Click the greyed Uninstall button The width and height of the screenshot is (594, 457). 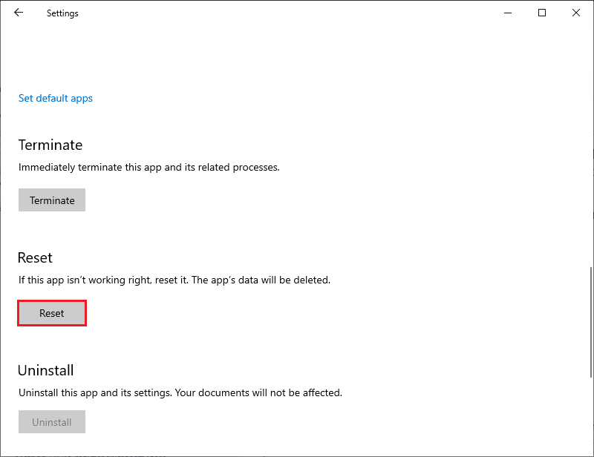point(52,422)
